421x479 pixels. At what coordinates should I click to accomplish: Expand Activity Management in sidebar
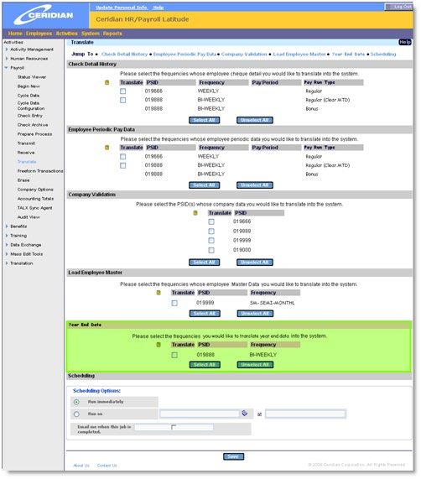[x=7, y=49]
